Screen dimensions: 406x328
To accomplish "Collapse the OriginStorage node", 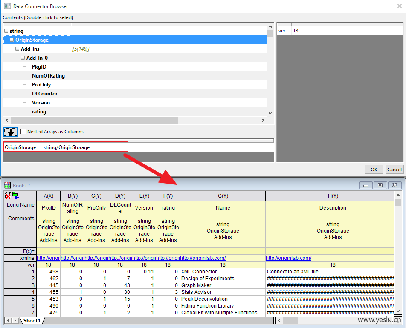I will pos(12,40).
